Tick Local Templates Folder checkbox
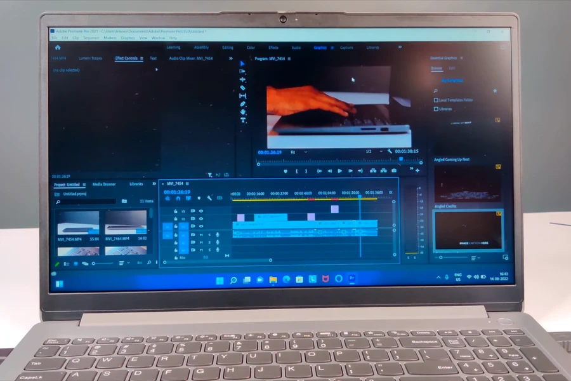The width and height of the screenshot is (571, 381). pos(436,100)
